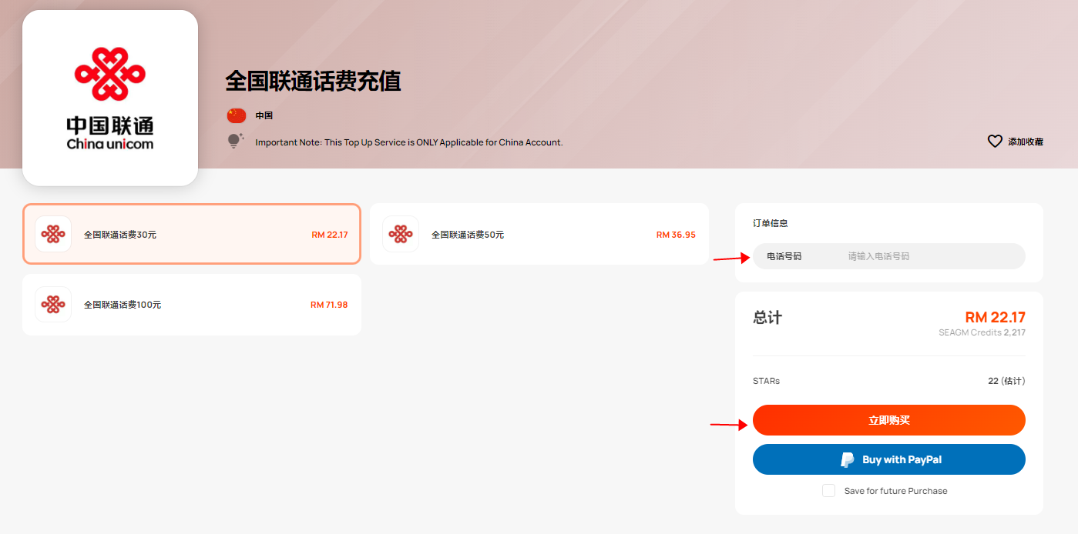Click the 中国 country label
1078x534 pixels.
[264, 115]
